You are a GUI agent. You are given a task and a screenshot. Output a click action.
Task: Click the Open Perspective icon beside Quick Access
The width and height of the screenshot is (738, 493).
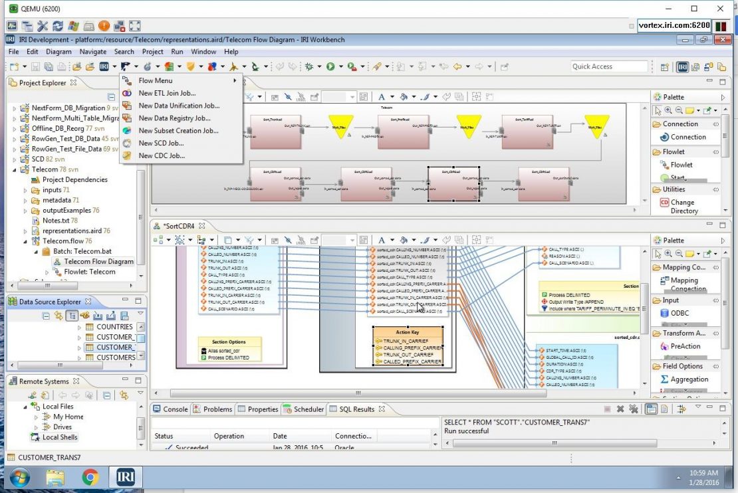665,67
